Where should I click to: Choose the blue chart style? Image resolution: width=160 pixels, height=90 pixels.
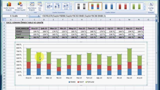[109, 6]
